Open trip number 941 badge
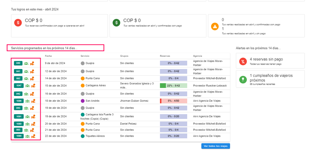This screenshot has height=152, width=310. [x=18, y=71]
